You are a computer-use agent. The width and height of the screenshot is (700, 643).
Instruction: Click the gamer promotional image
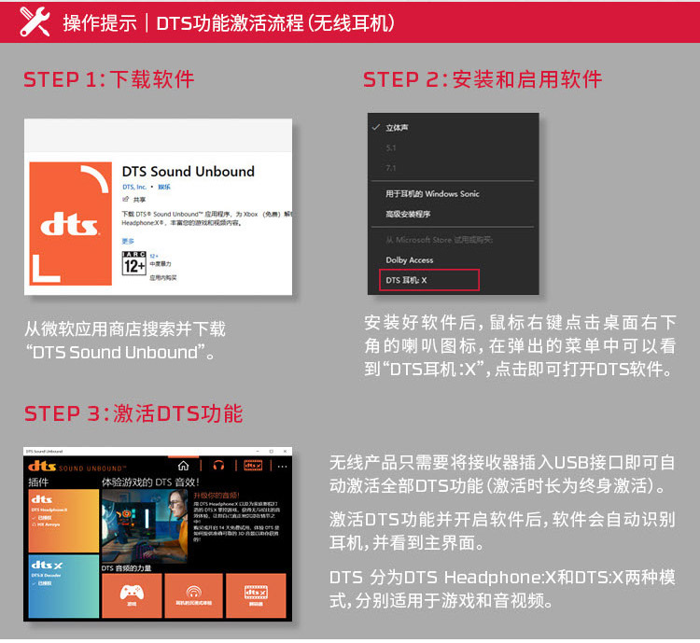(x=145, y=525)
